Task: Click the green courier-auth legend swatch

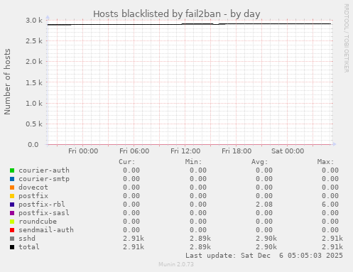Action: [12, 170]
